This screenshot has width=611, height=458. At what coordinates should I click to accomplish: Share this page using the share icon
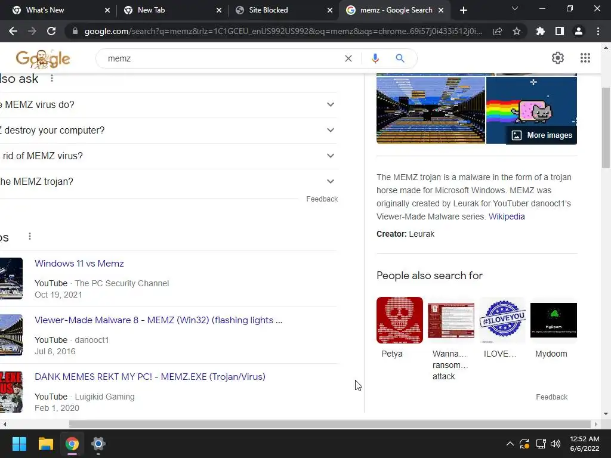point(498,31)
